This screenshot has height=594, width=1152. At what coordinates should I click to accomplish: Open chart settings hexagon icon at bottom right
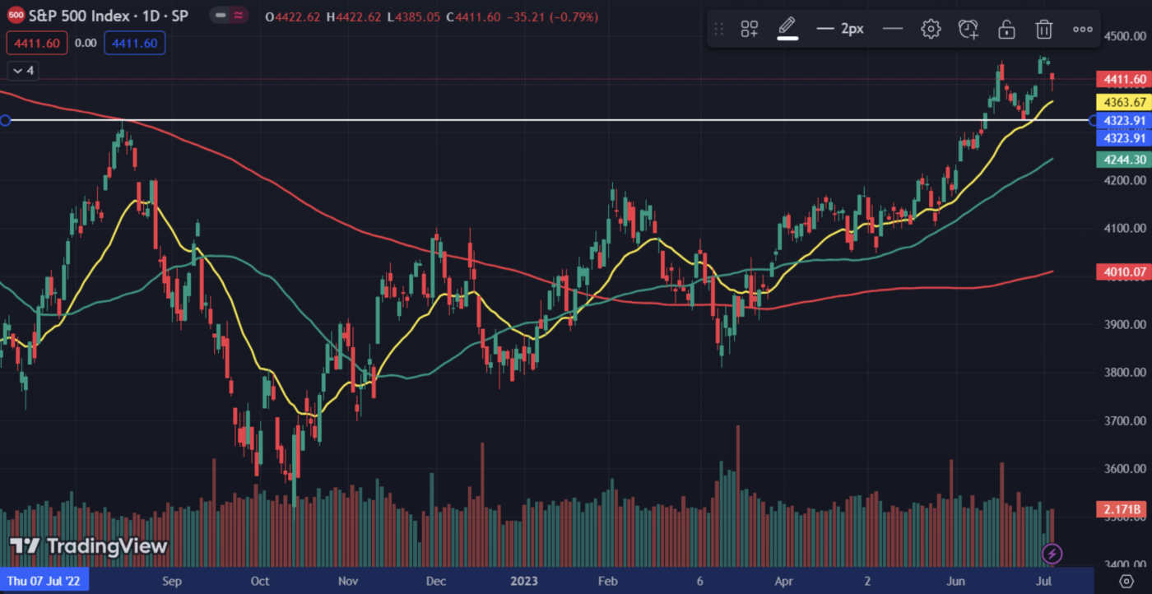1126,581
